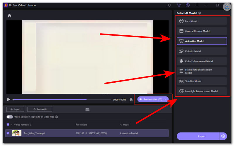Screen dimensions: 234x146
Task: Show info about model selection toggle
Action: click(x=56, y=117)
